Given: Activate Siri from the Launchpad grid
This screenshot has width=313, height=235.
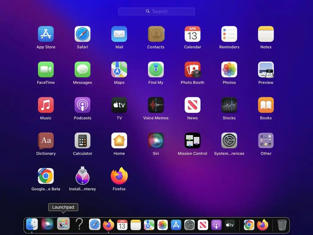Looking at the screenshot, I should click(x=156, y=140).
